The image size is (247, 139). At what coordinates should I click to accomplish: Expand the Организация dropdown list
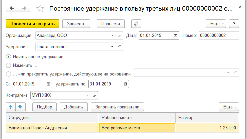[112, 36]
